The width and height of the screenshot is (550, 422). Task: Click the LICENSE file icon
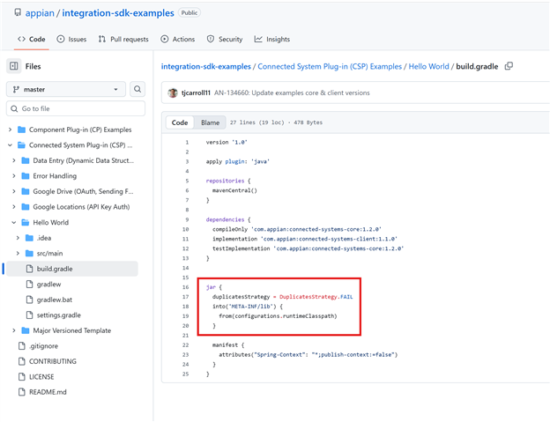click(x=22, y=376)
